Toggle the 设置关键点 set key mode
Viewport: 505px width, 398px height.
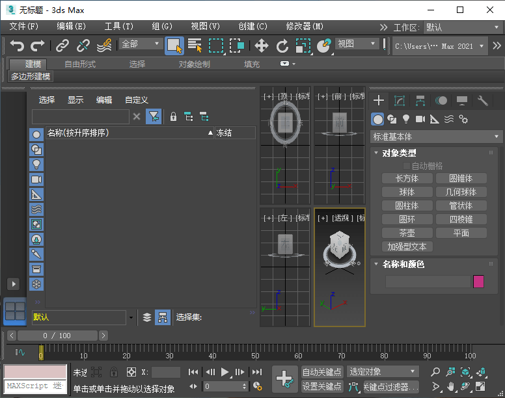coord(322,386)
